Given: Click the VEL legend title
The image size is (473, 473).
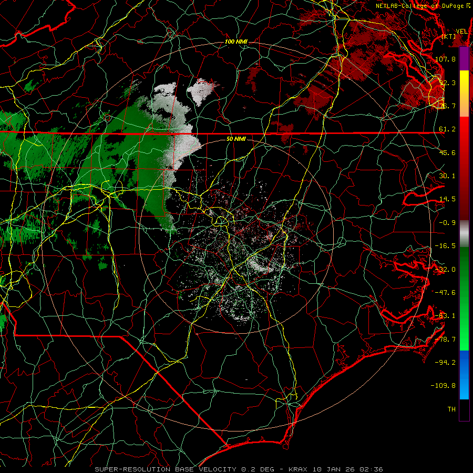Looking at the screenshot, I should coord(461,32).
